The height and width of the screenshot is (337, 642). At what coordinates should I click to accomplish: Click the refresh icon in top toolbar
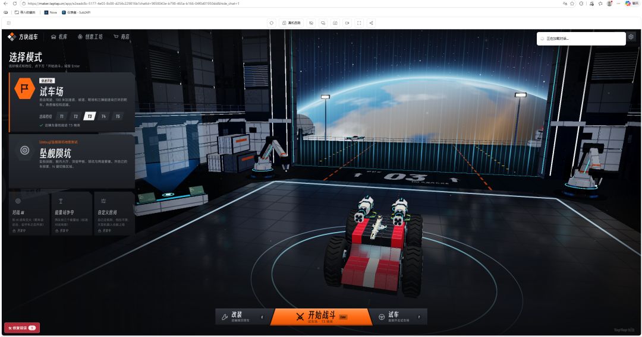[272, 23]
